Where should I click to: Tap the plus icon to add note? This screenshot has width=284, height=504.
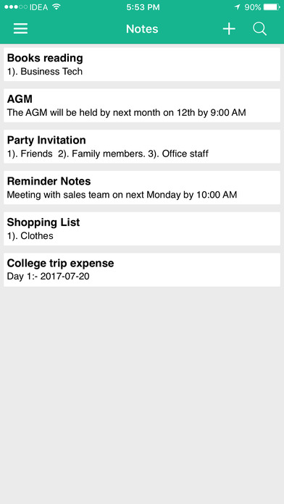click(x=229, y=29)
